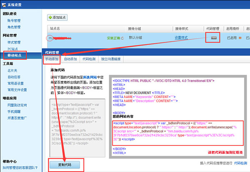This screenshot has width=250, height=172.
Task: Click the 启用商桥 column header
Action: click(232, 29)
